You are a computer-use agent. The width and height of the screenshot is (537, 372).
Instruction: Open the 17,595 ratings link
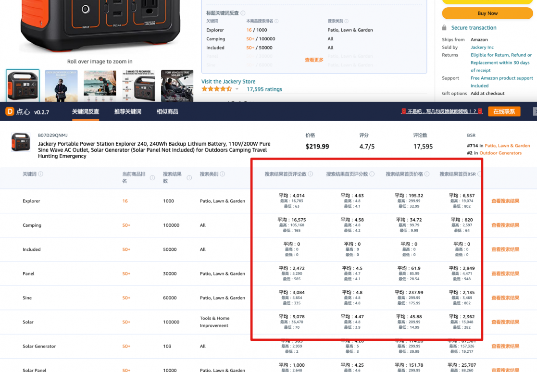264,89
